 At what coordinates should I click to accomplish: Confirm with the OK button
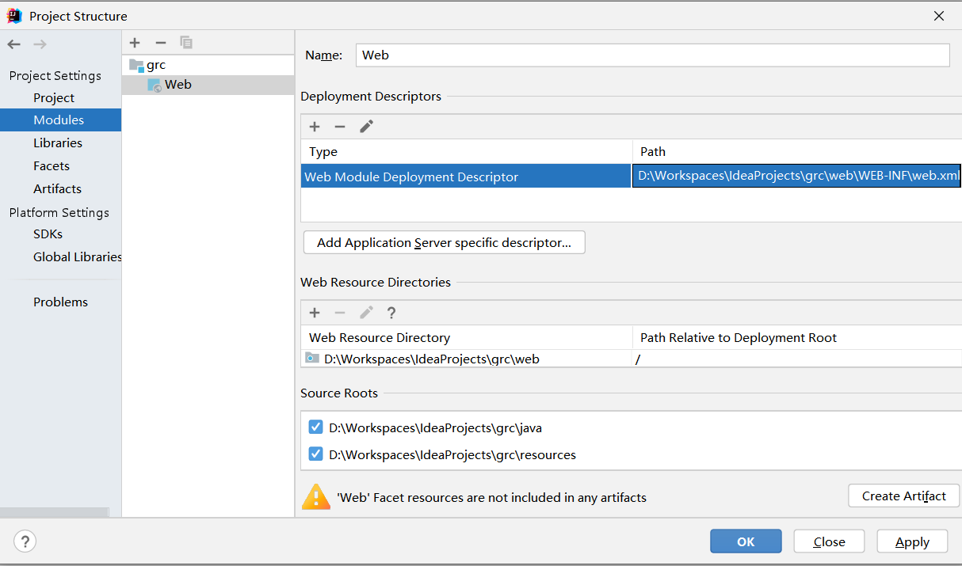[746, 541]
